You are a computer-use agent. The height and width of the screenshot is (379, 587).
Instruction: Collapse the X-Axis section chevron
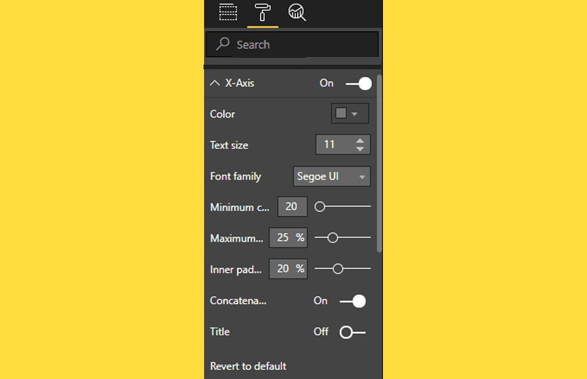pyautogui.click(x=215, y=83)
